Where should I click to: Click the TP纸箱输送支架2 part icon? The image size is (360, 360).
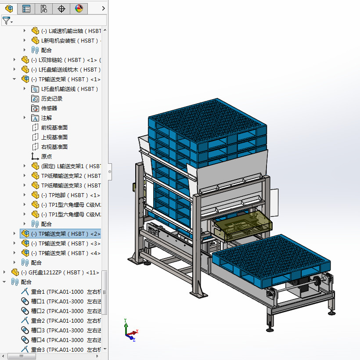(35, 176)
